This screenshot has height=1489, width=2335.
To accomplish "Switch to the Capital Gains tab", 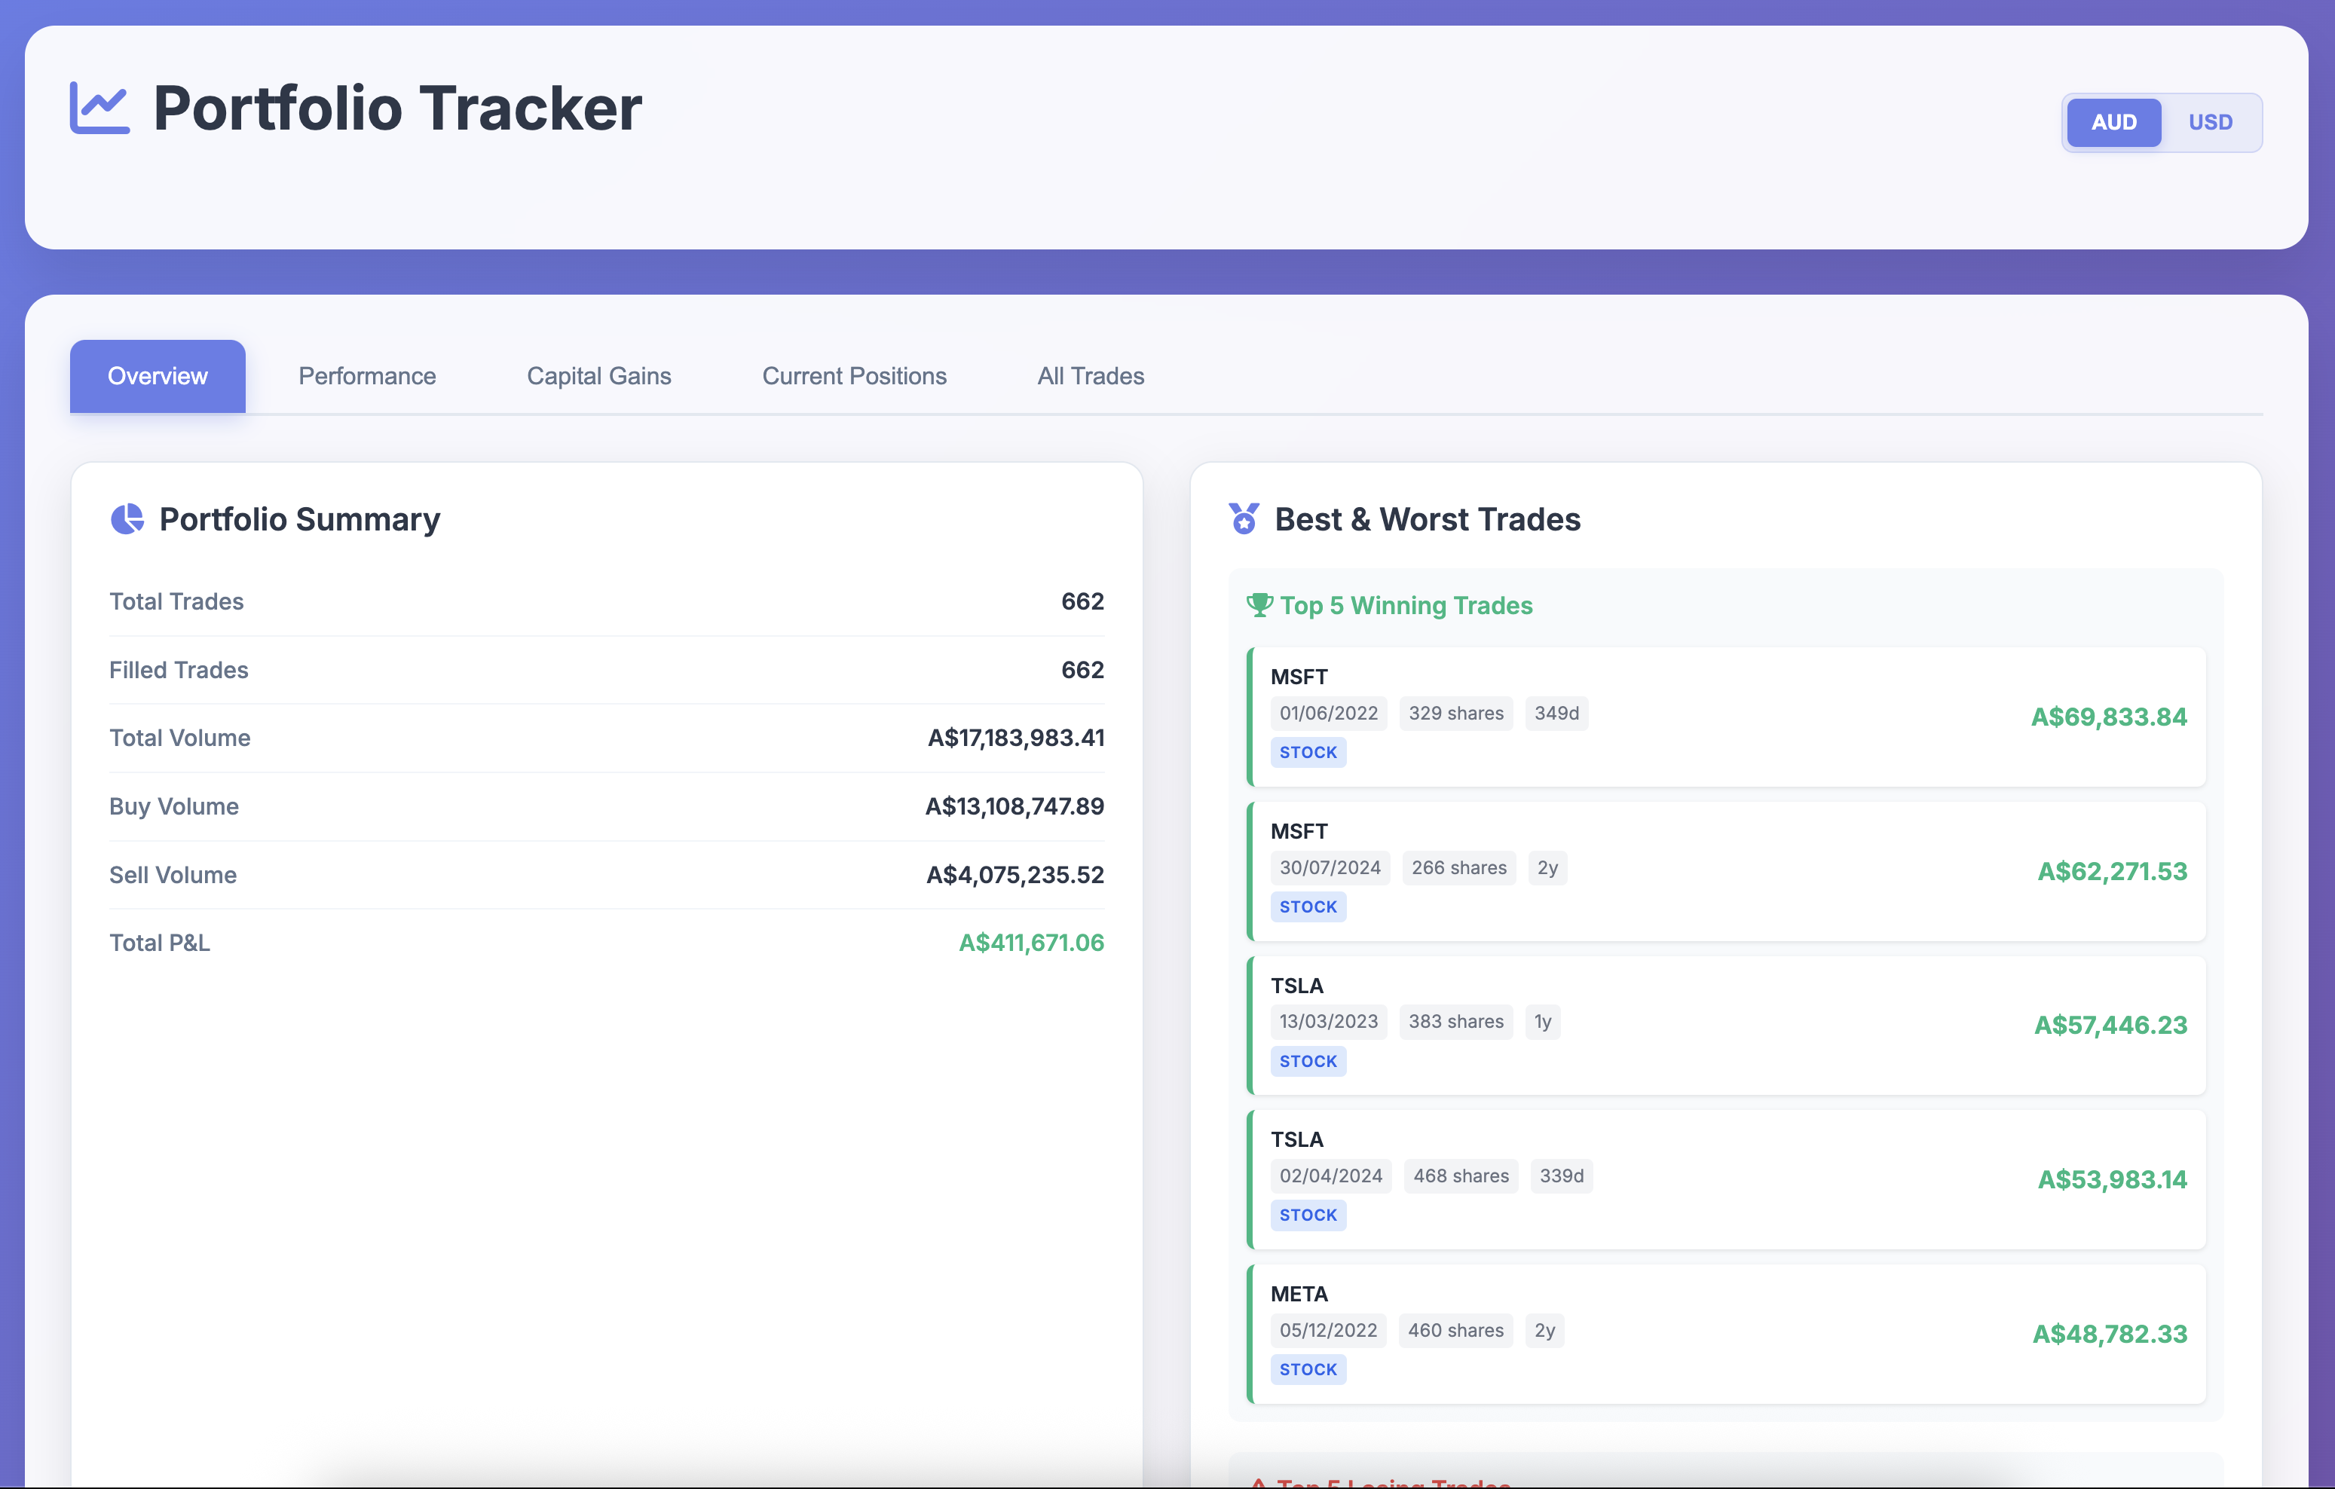I will pyautogui.click(x=598, y=376).
